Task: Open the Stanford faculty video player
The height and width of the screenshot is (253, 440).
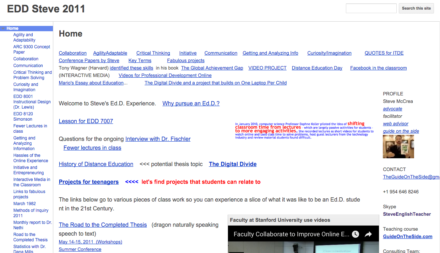Action: (x=303, y=239)
